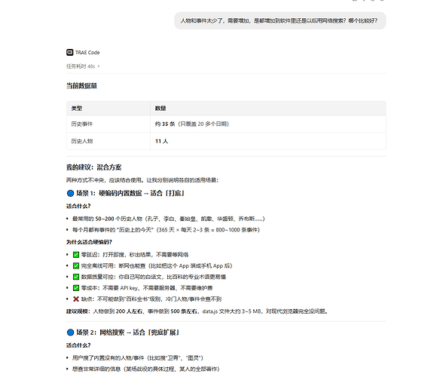Click the 数据质量可控 line text
The height and width of the screenshot is (377, 437).
pyautogui.click(x=153, y=277)
